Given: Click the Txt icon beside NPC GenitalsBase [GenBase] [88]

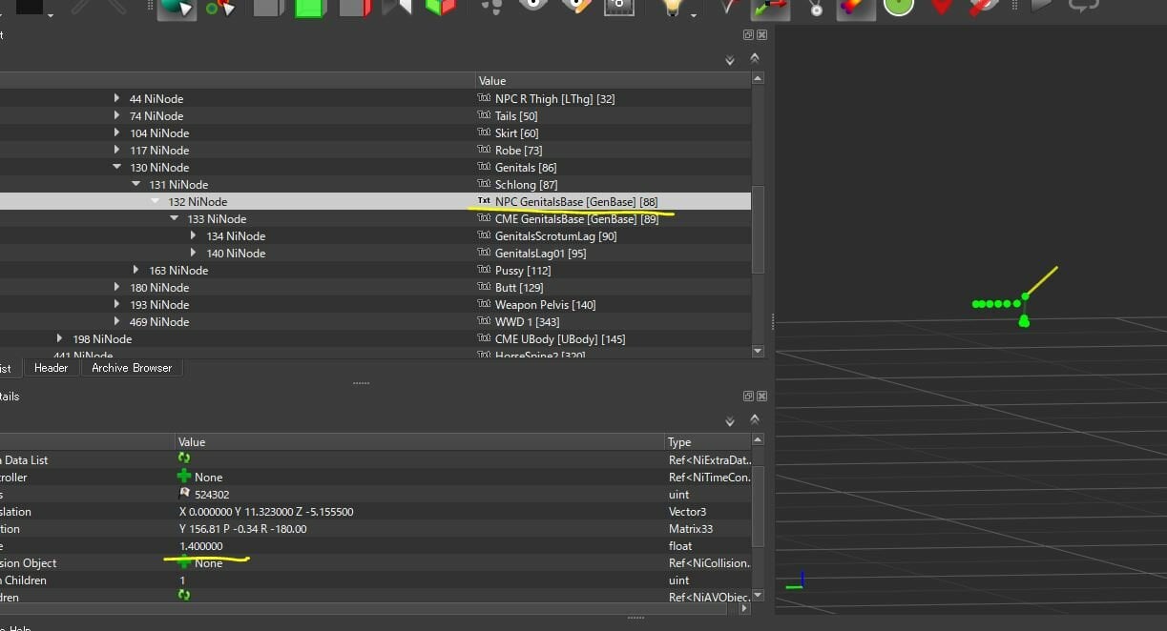Looking at the screenshot, I should (x=484, y=201).
